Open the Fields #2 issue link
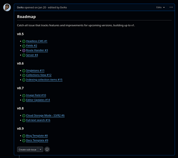 pos(32,46)
